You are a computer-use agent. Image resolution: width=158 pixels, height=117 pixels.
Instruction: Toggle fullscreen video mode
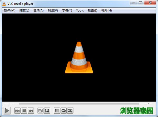coord(41,111)
